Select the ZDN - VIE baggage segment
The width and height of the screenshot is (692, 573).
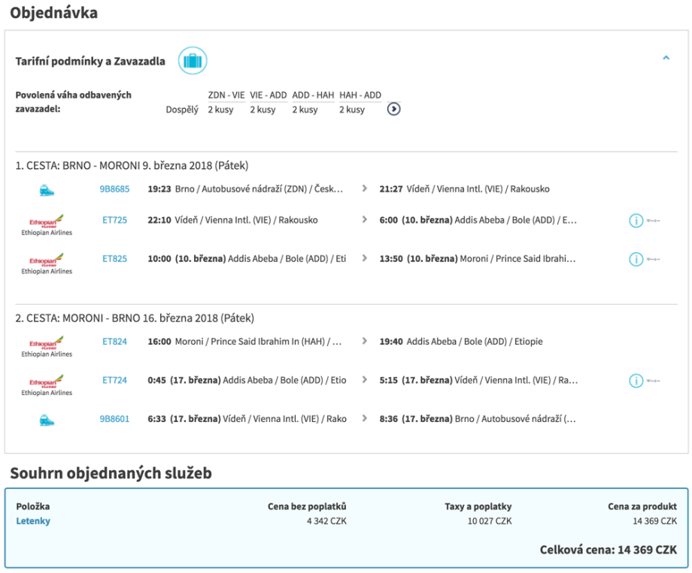pyautogui.click(x=226, y=95)
